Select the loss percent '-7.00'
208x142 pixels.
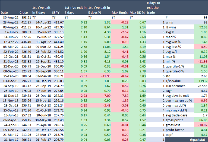click(107, 96)
